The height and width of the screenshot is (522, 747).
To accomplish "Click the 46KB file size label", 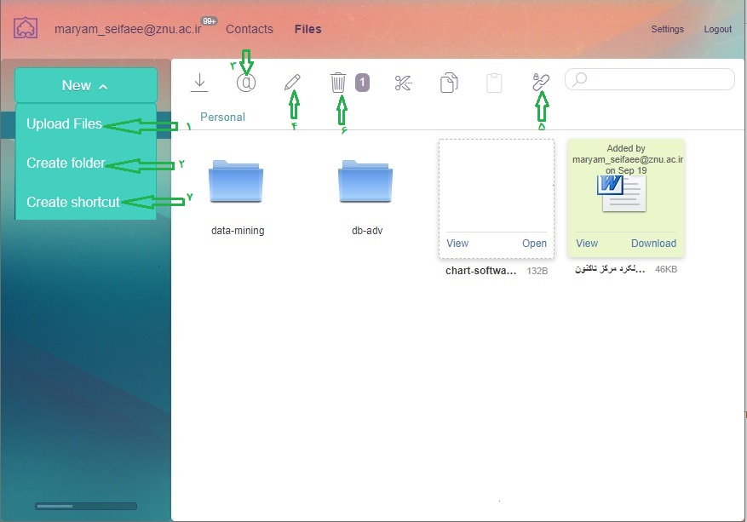I will pyautogui.click(x=666, y=269).
